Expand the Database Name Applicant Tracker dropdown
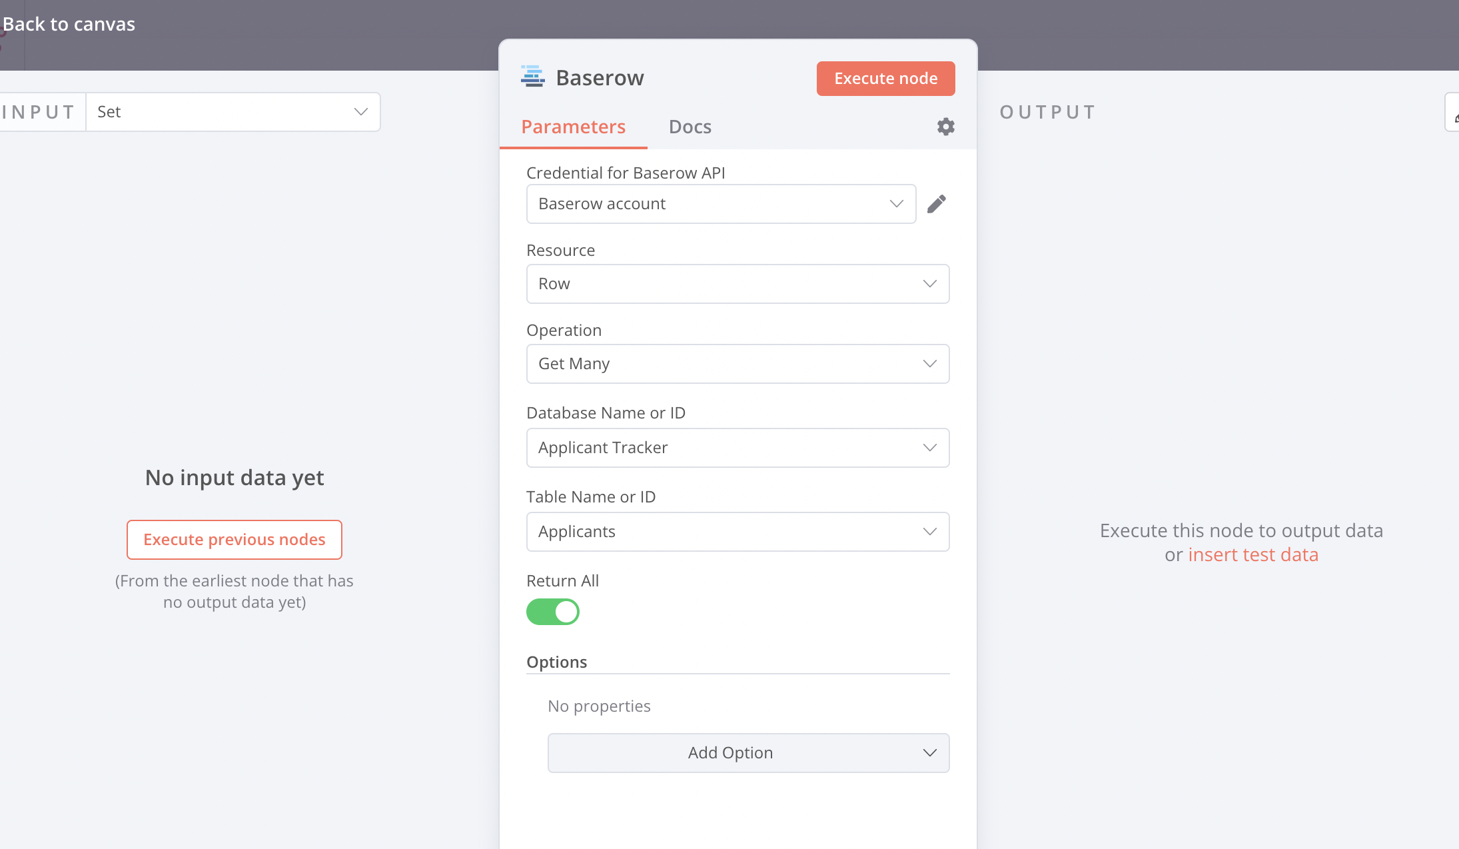Image resolution: width=1459 pixels, height=849 pixels. click(x=737, y=448)
